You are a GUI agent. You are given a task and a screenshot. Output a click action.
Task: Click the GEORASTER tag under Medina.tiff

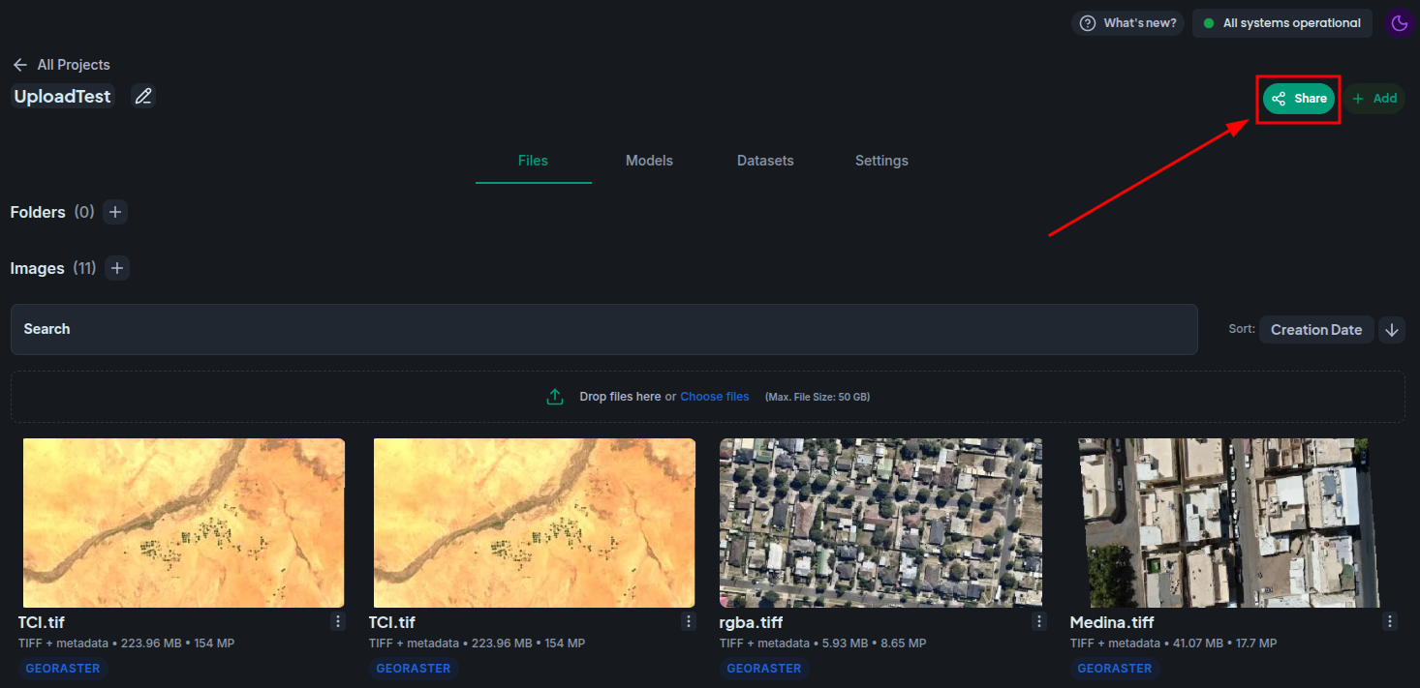pyautogui.click(x=1115, y=669)
